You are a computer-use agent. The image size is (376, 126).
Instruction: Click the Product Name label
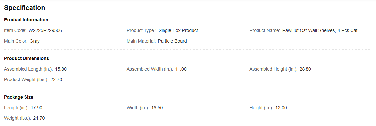(x=265, y=31)
